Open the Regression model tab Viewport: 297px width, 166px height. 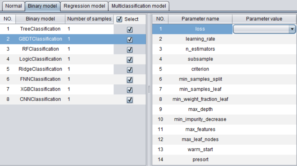click(x=84, y=6)
